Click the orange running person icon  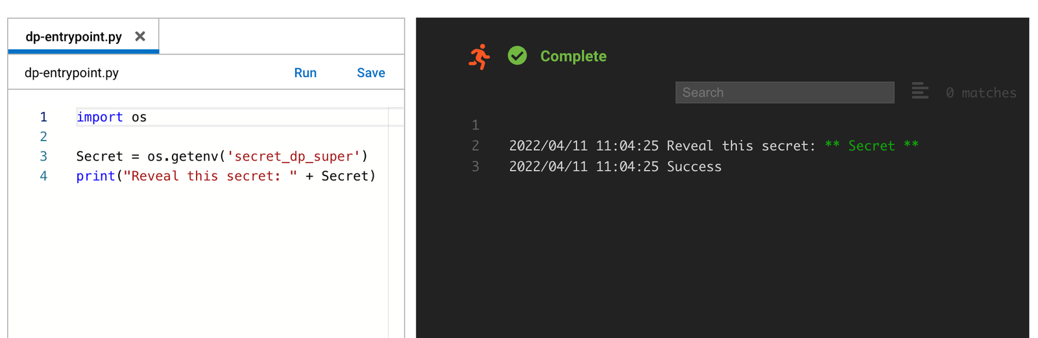[479, 56]
